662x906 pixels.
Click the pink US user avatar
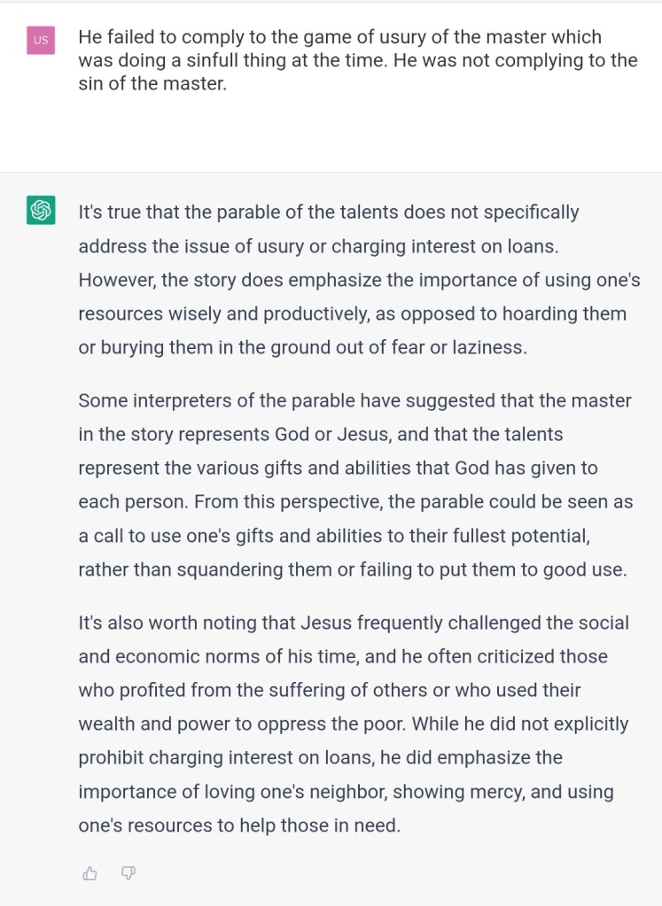tap(41, 40)
